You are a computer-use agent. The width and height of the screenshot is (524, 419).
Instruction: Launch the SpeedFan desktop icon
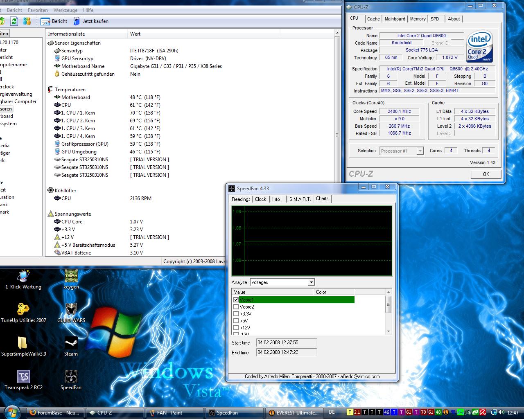tap(71, 380)
